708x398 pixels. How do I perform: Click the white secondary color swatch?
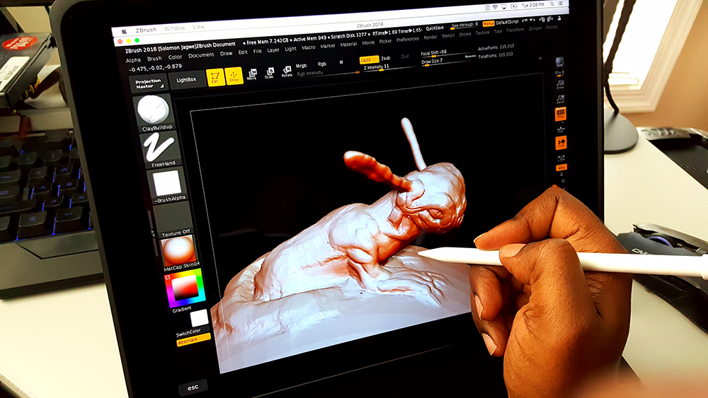(x=199, y=318)
